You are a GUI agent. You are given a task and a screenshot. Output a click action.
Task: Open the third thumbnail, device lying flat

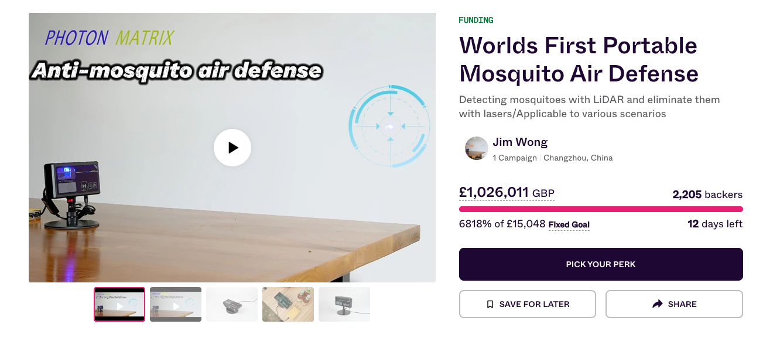click(x=232, y=304)
